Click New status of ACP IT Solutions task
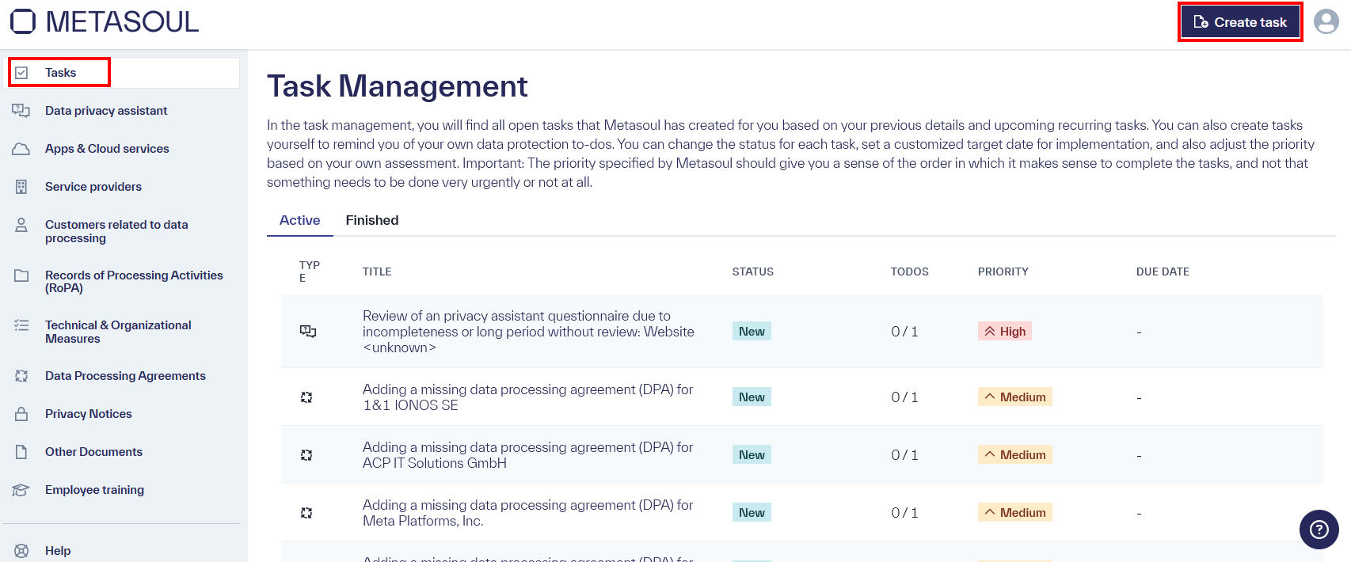 (x=752, y=455)
